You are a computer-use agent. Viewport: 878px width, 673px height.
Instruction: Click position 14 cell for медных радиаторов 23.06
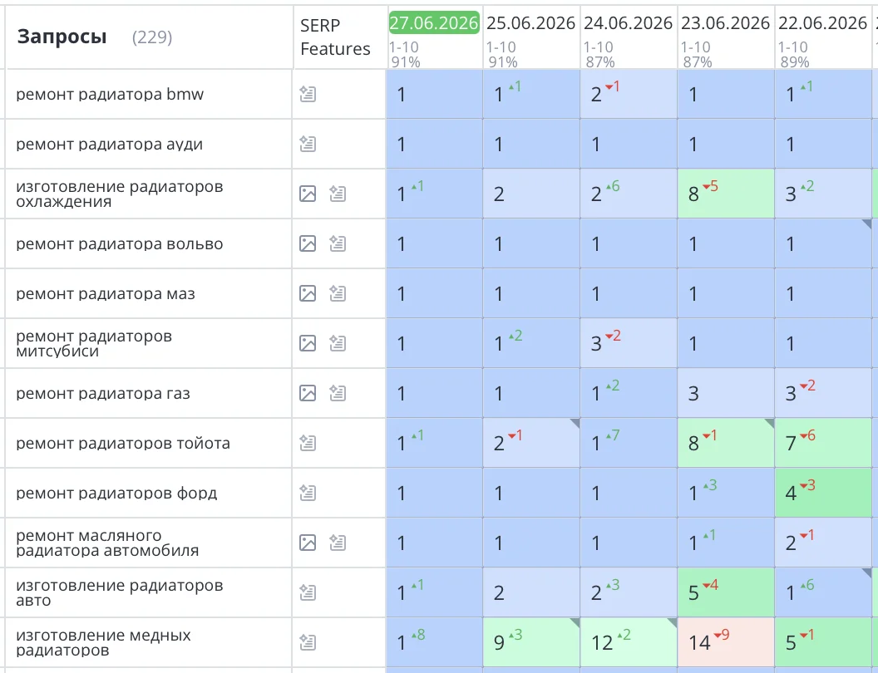coord(726,642)
